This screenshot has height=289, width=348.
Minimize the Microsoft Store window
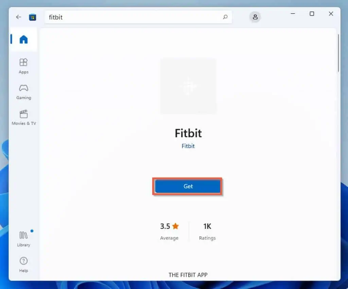pos(293,14)
